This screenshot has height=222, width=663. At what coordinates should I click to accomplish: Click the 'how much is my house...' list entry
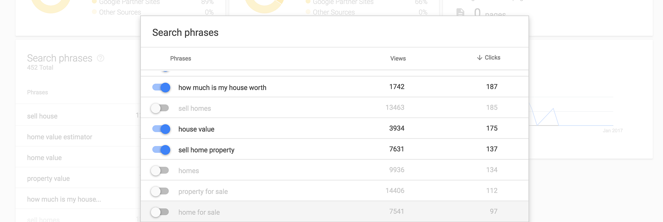click(64, 199)
